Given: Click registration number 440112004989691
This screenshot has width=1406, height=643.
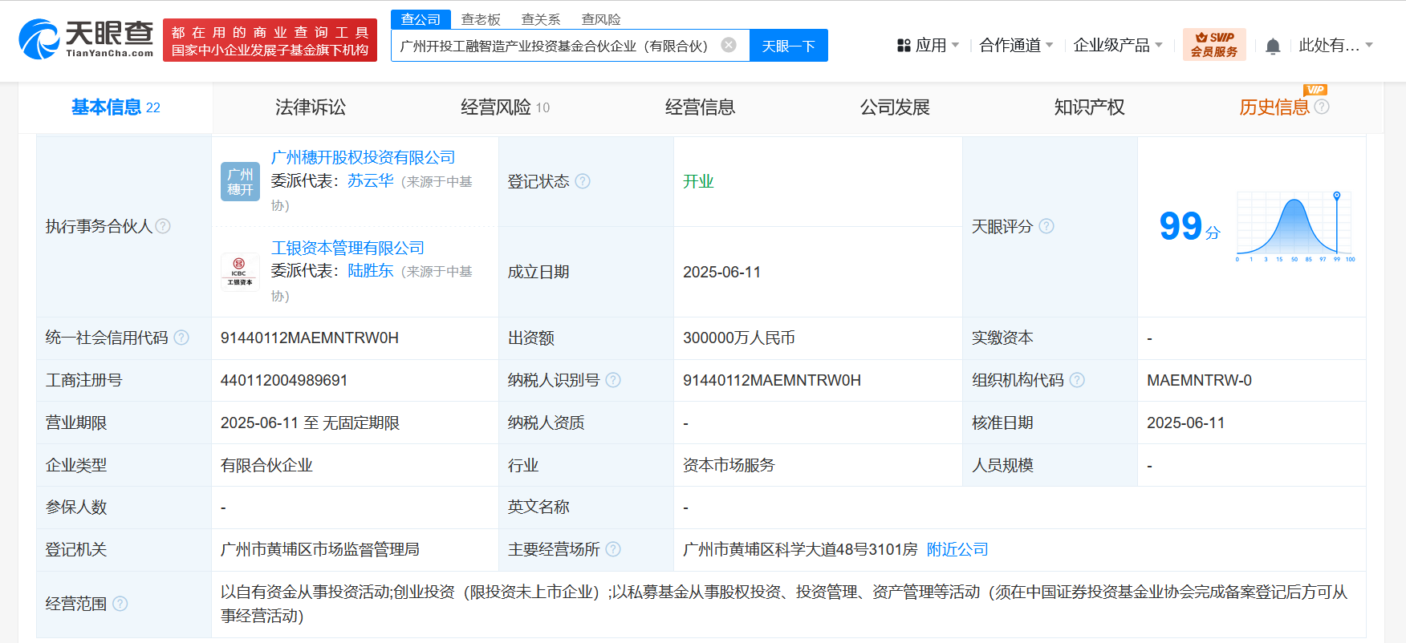Looking at the screenshot, I should (x=284, y=380).
